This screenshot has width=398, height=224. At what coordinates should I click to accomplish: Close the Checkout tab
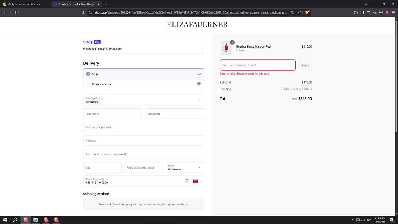(x=98, y=4)
